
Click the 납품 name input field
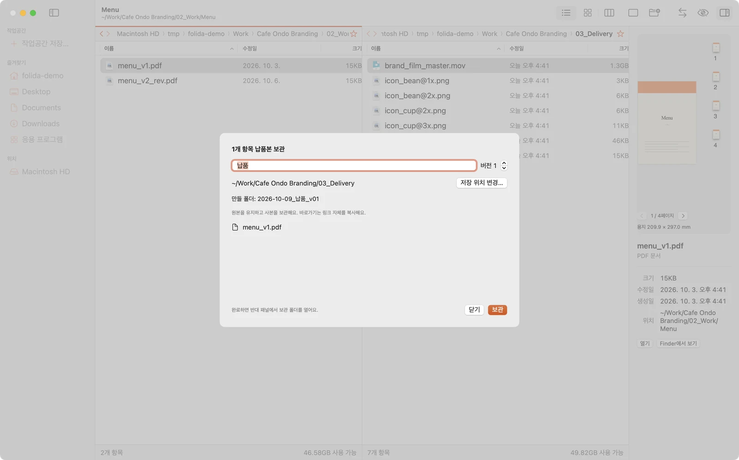354,166
